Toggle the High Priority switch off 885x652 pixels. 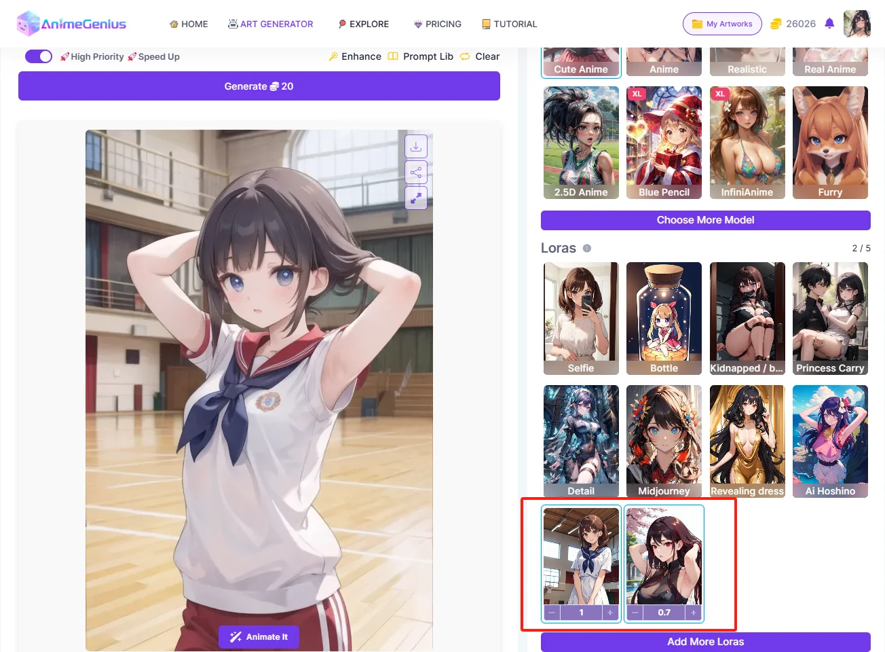tap(39, 56)
